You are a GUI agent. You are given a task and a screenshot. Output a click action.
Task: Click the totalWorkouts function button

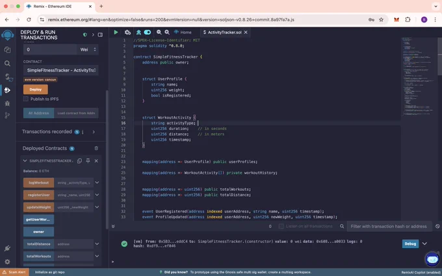point(38,257)
